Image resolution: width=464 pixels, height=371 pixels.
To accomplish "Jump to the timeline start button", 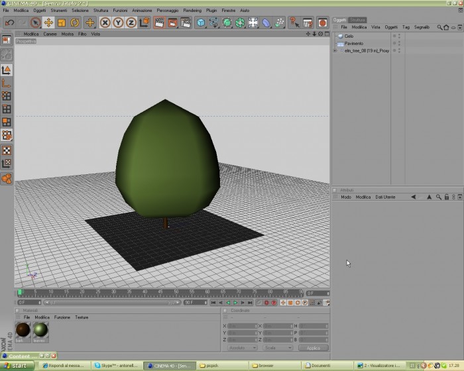I will coord(213,303).
